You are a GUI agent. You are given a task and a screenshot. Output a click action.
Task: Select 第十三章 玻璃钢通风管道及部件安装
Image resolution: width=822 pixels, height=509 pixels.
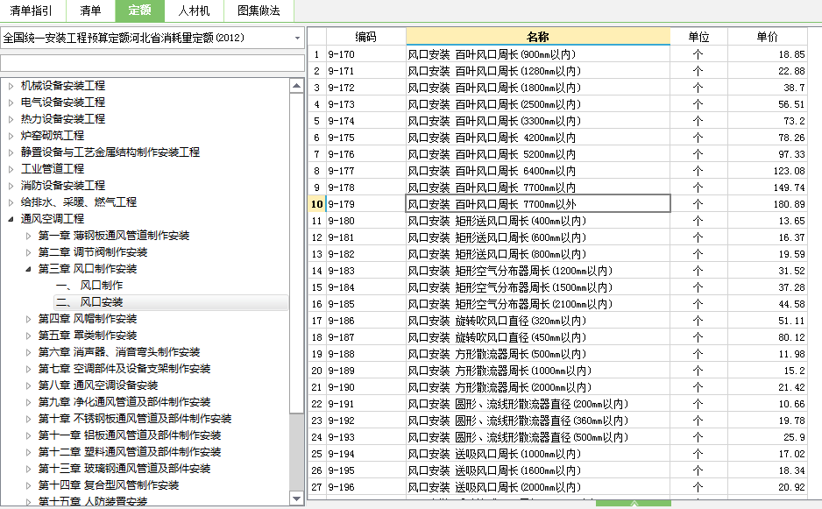pos(124,469)
